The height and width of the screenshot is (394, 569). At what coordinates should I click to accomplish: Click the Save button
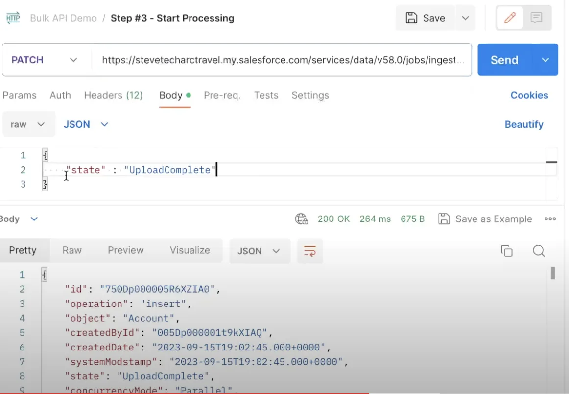pyautogui.click(x=426, y=18)
